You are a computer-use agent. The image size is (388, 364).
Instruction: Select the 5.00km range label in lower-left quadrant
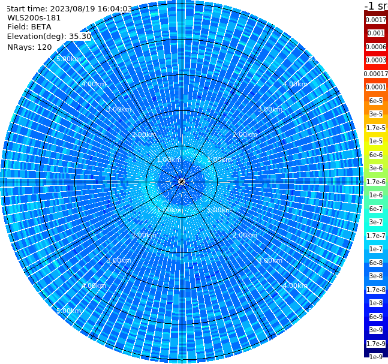[x=68, y=311]
